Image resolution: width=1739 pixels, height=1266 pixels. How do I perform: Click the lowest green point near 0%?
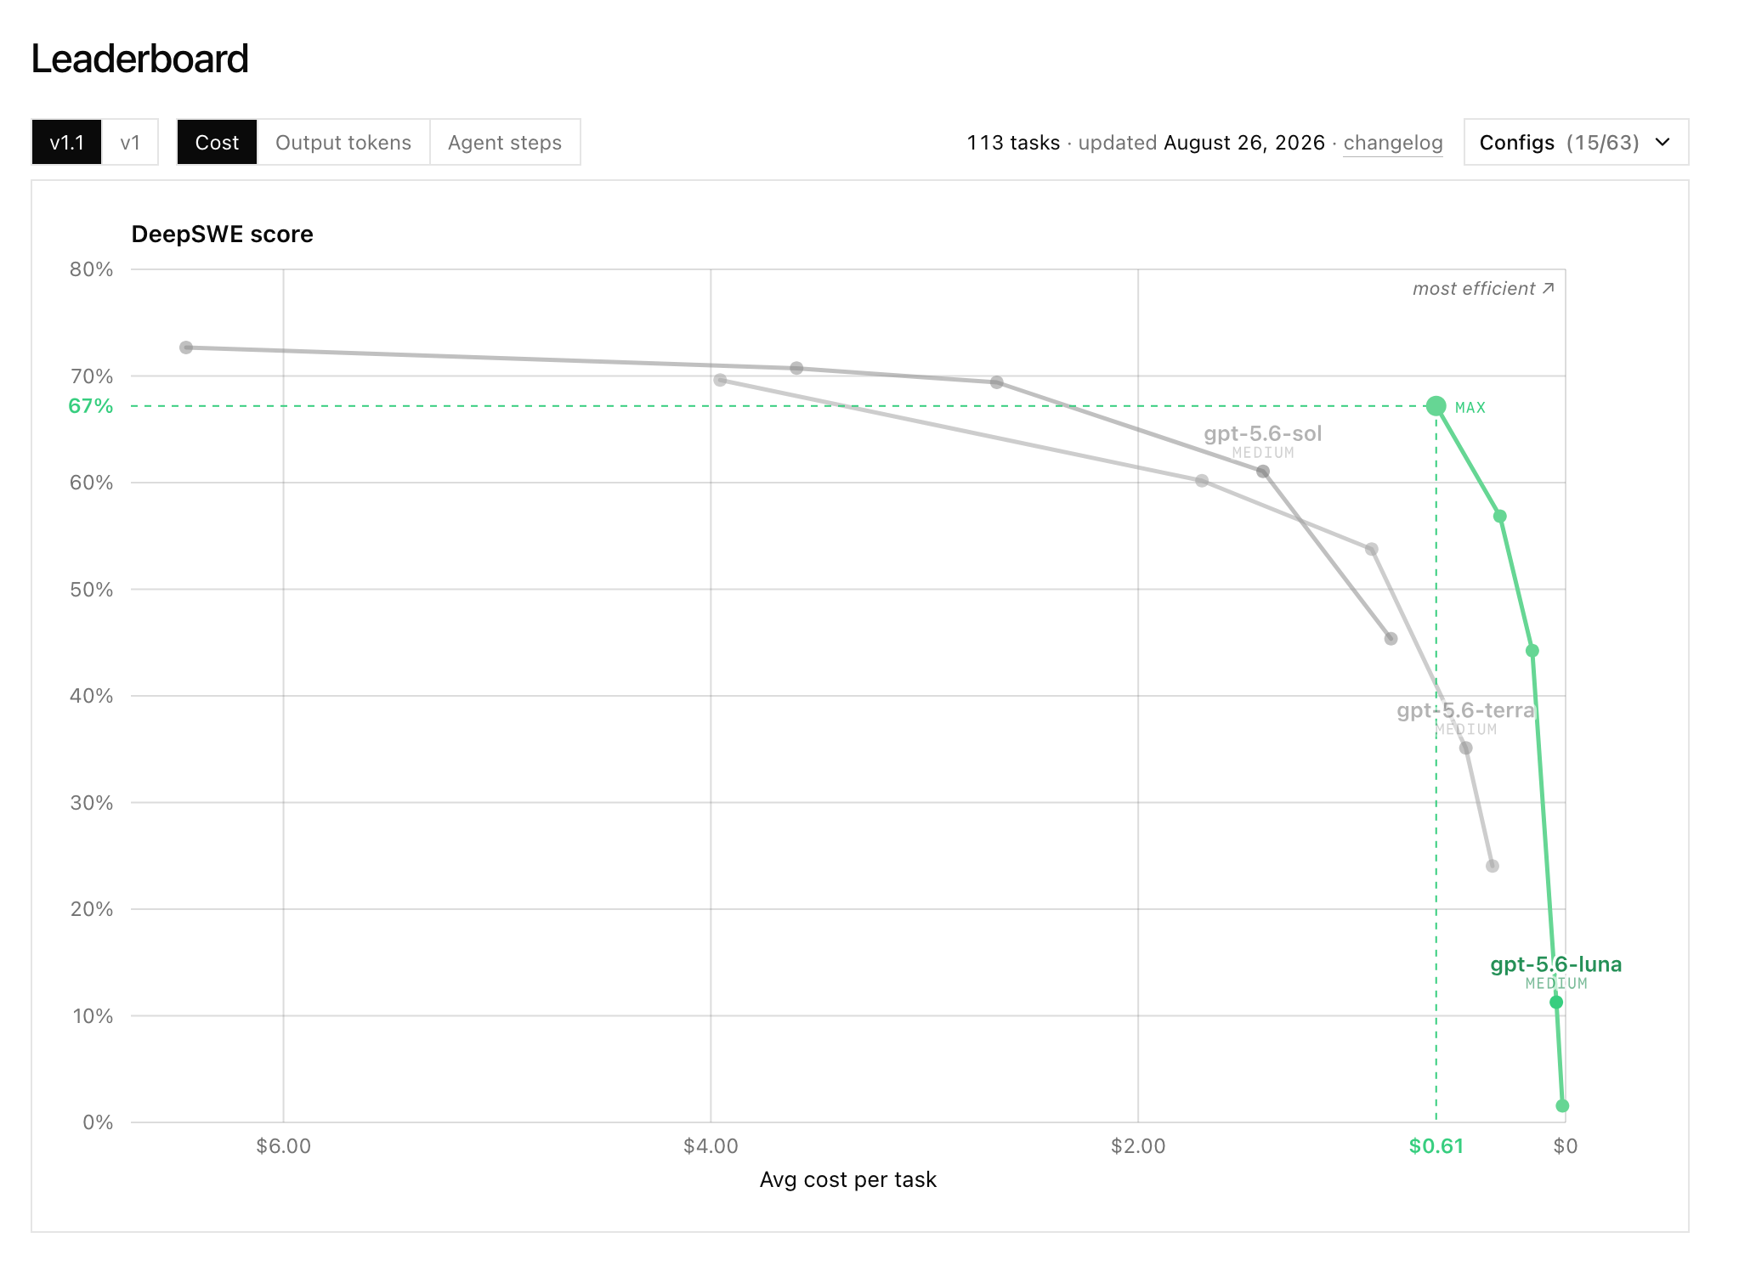coord(1562,1106)
